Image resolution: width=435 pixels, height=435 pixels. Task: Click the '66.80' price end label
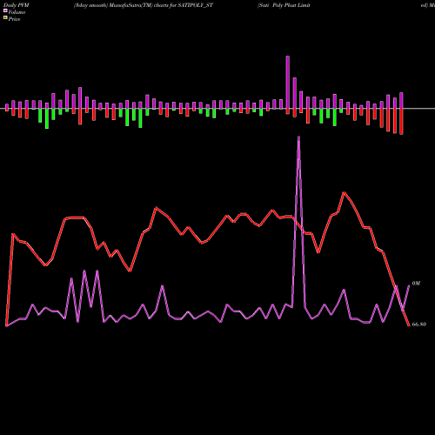click(419, 325)
